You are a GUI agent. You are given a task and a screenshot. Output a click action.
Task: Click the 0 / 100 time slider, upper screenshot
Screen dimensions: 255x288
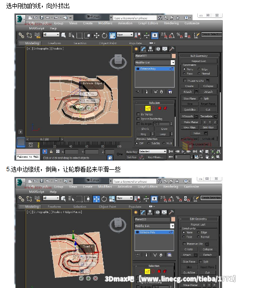[45, 139]
